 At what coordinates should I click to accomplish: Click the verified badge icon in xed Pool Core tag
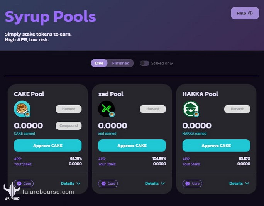tap(103, 184)
